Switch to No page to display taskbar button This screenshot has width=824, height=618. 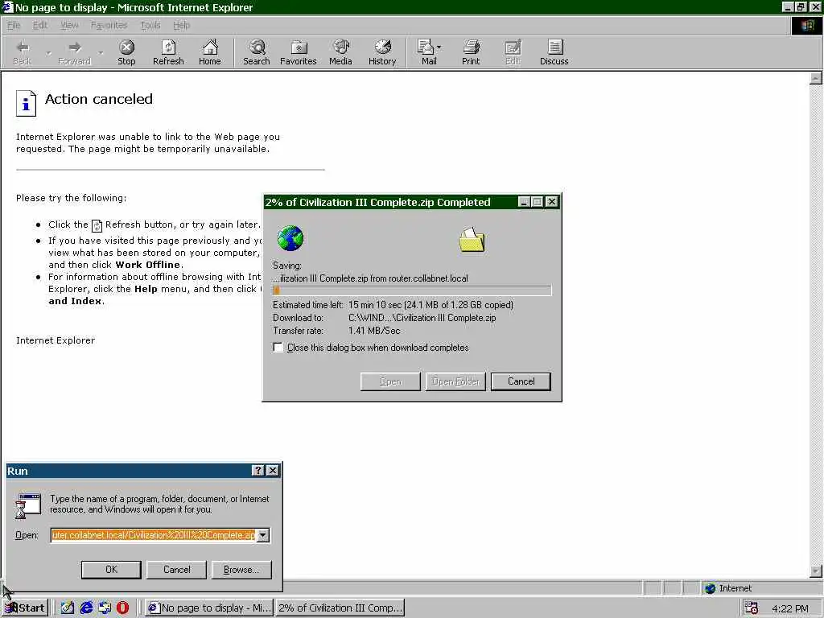pos(209,608)
